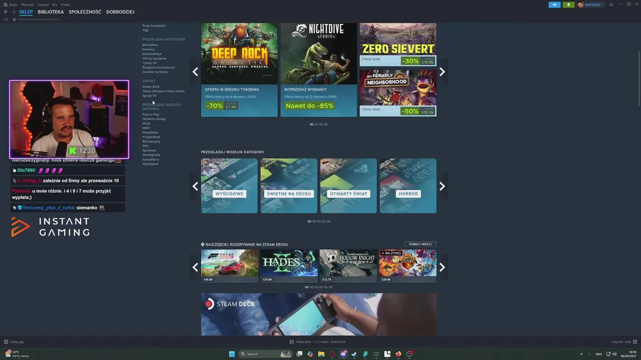Select the SKLEP tab

coord(26,12)
